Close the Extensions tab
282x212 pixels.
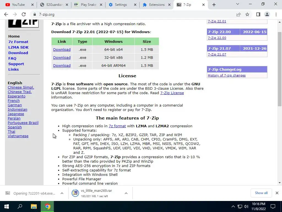coord(169,5)
